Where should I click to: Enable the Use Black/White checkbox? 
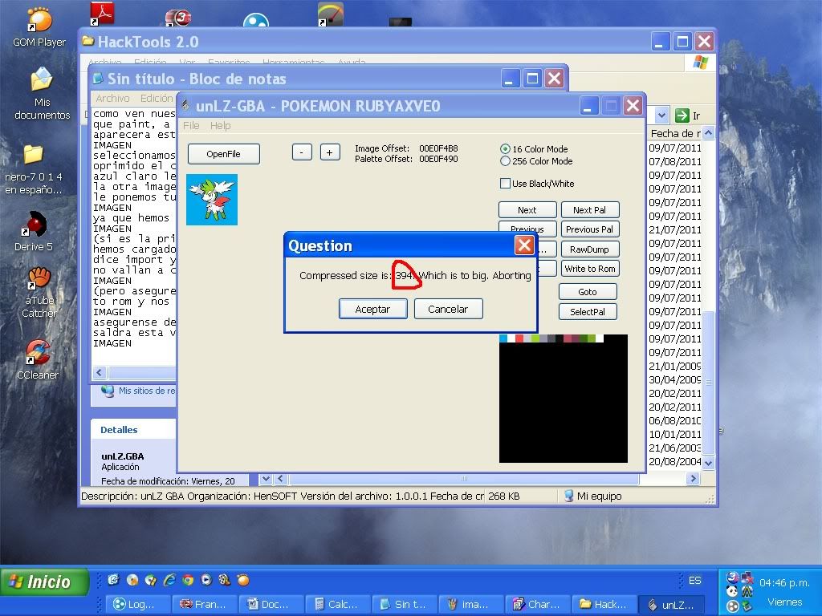(x=505, y=184)
